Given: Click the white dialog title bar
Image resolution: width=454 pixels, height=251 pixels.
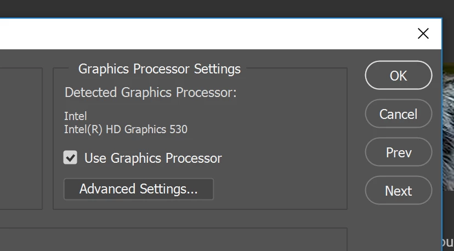Looking at the screenshot, I should pos(203,33).
